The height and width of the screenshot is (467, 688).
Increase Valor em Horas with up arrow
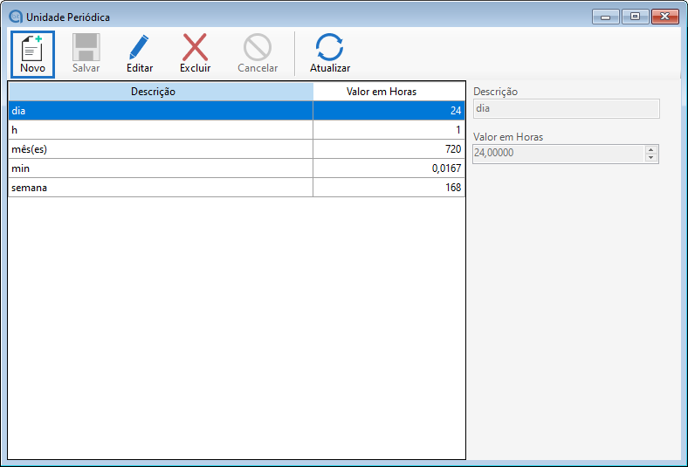click(x=650, y=149)
